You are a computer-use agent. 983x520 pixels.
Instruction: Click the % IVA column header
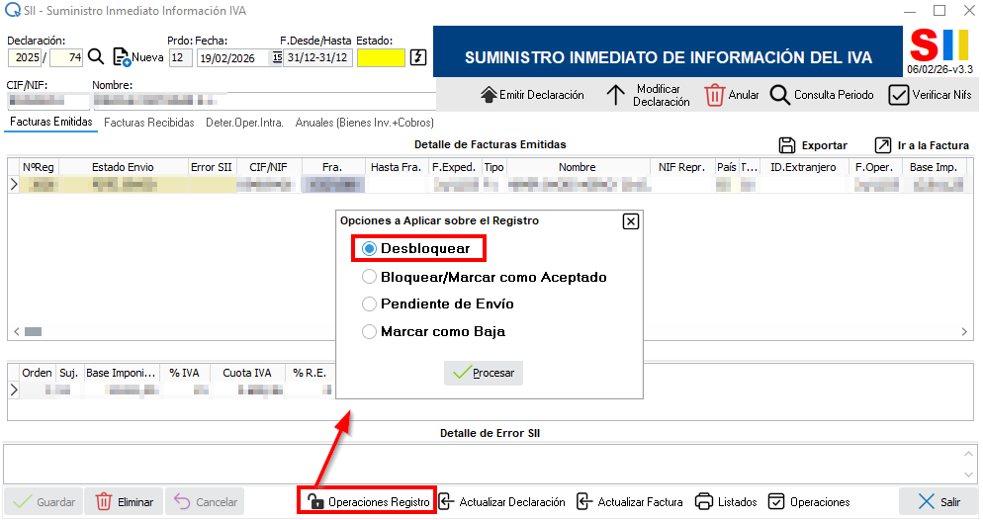point(184,373)
